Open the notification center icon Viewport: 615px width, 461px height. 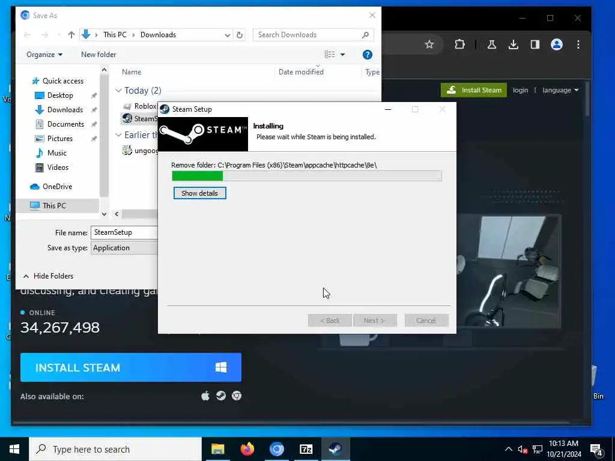click(x=596, y=450)
